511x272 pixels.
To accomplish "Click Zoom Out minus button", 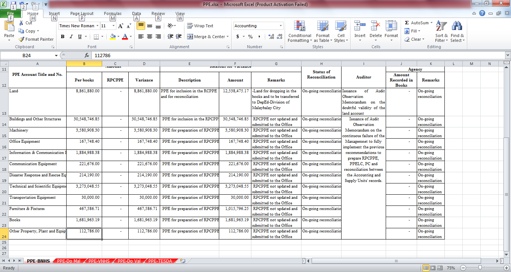I will [x=463, y=268].
